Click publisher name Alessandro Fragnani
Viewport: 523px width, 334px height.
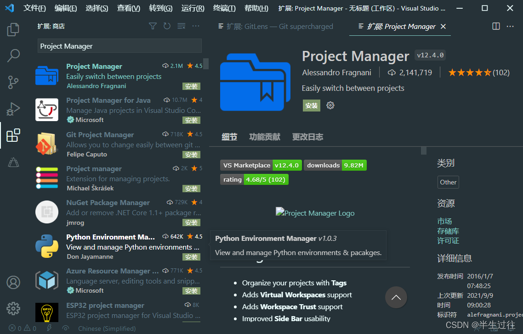336,72
